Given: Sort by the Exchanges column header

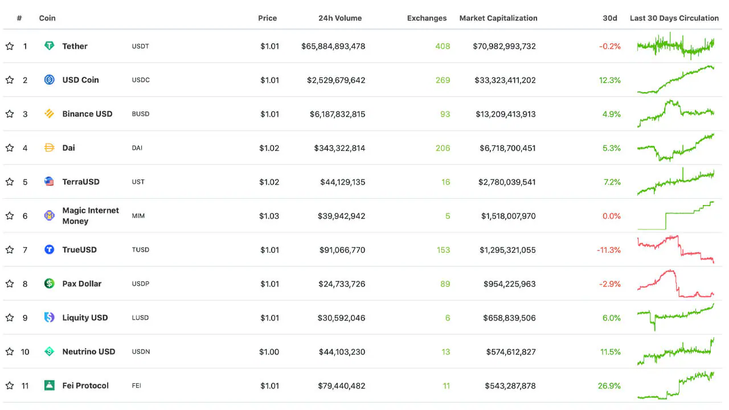Looking at the screenshot, I should (427, 18).
